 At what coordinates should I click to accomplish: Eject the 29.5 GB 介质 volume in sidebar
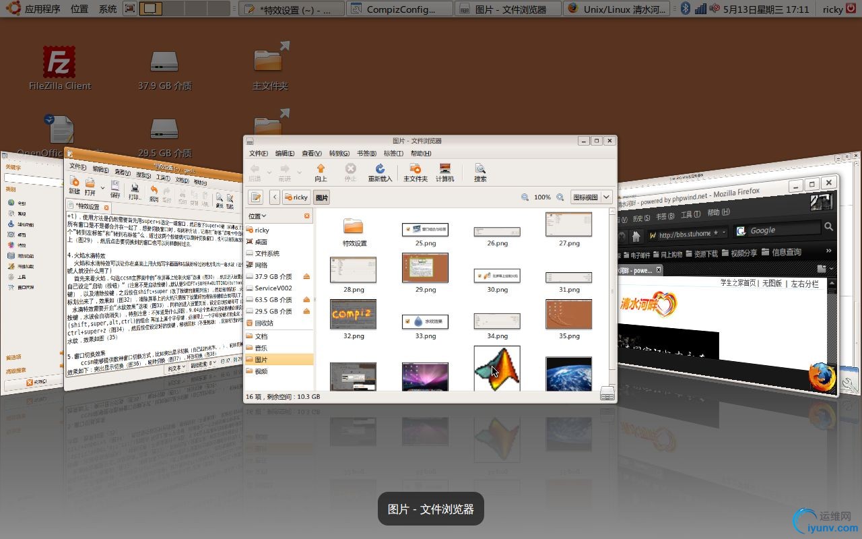click(306, 311)
